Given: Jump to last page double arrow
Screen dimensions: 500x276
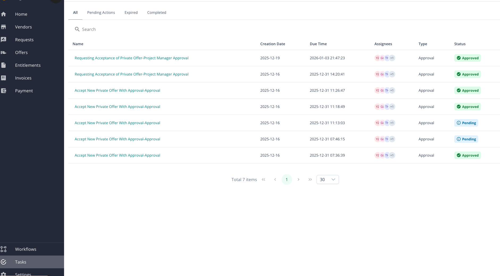Looking at the screenshot, I should (310, 179).
